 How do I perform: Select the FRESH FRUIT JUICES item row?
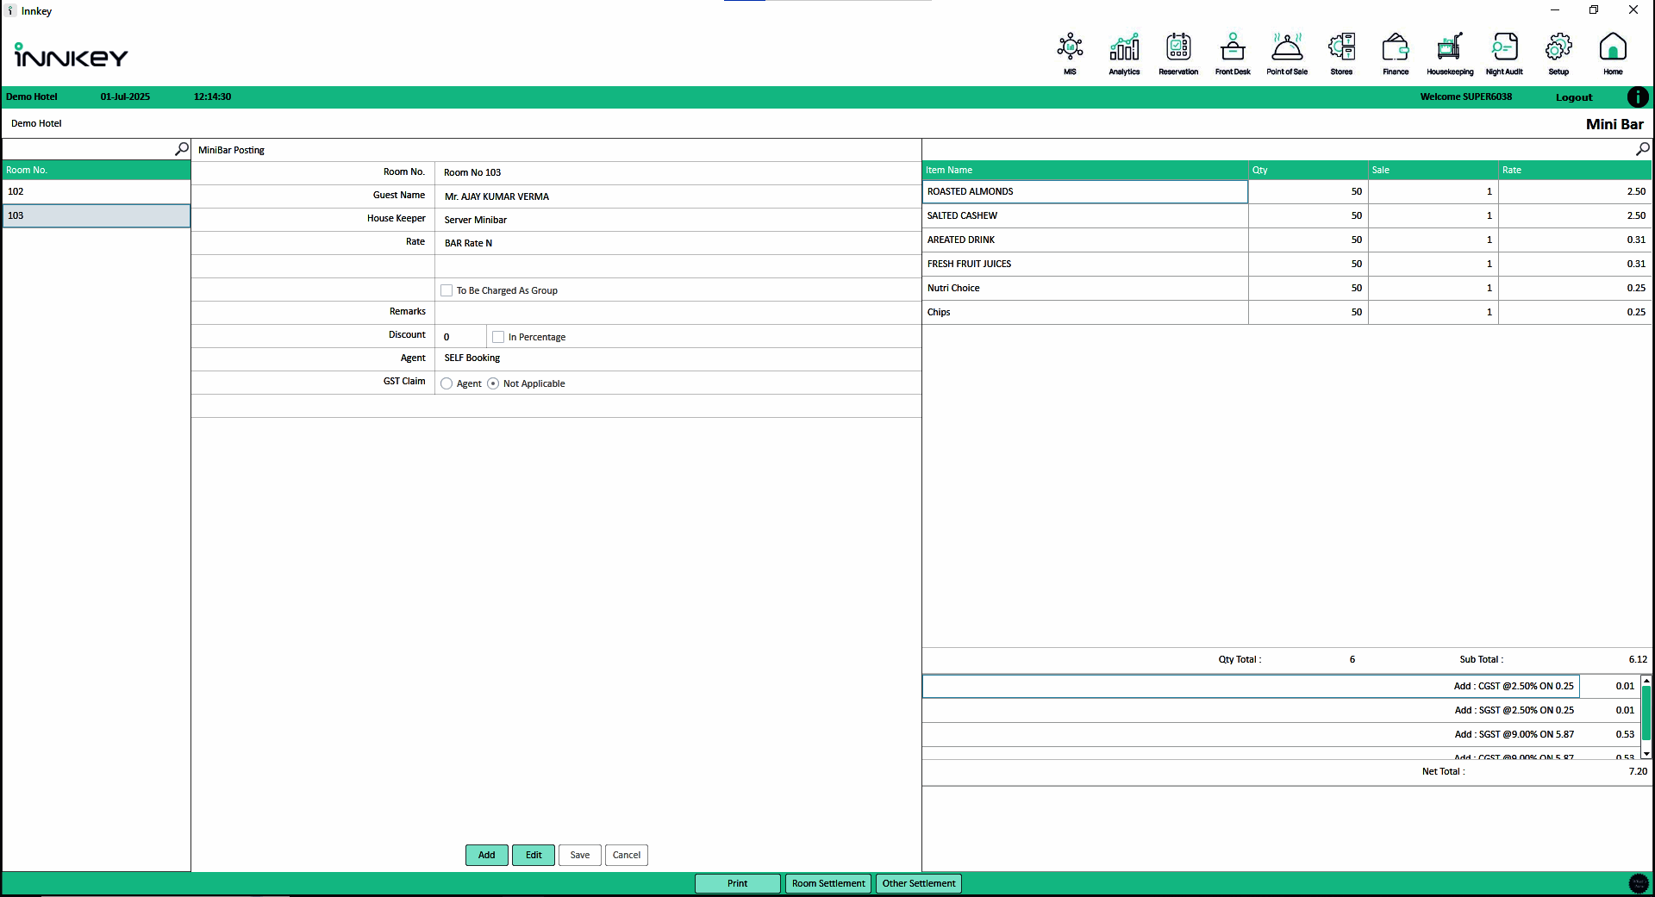coord(1287,264)
